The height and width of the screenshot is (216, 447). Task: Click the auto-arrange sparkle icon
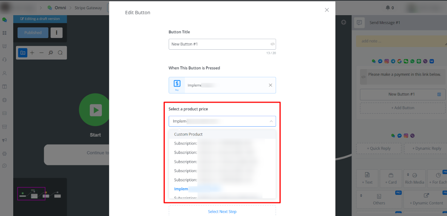[51, 53]
